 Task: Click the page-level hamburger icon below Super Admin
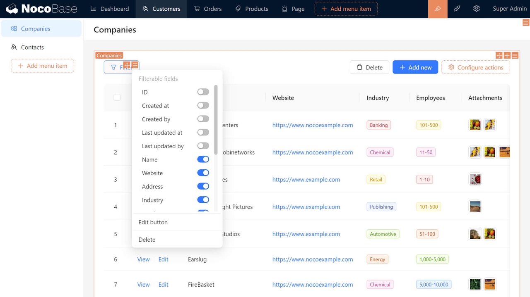[526, 23]
